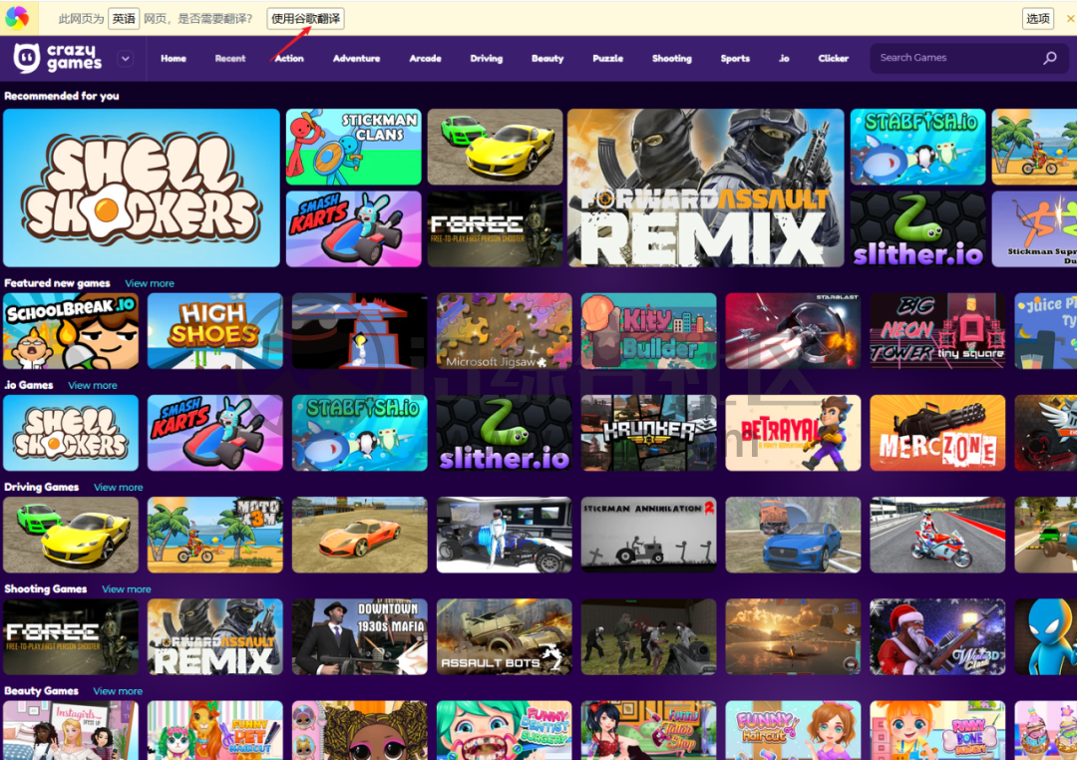Image resolution: width=1077 pixels, height=760 pixels.
Task: Go to the Home nav item
Action: [174, 59]
